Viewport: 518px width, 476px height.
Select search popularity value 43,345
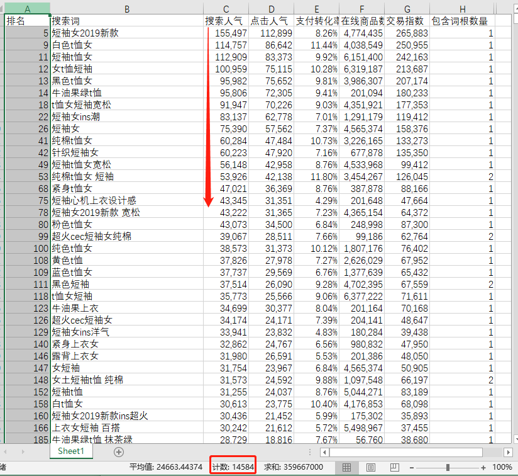click(x=226, y=200)
